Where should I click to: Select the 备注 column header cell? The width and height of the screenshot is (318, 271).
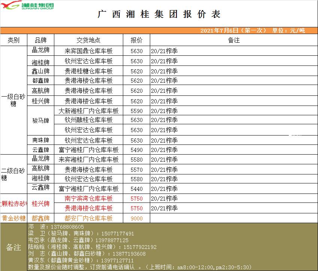233,40
